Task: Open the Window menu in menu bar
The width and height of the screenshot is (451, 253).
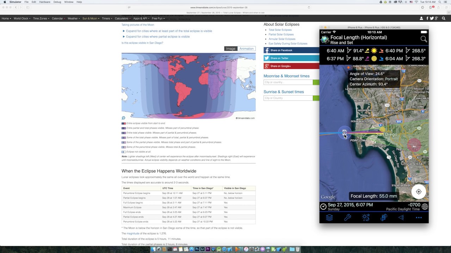Action: [x=69, y=2]
